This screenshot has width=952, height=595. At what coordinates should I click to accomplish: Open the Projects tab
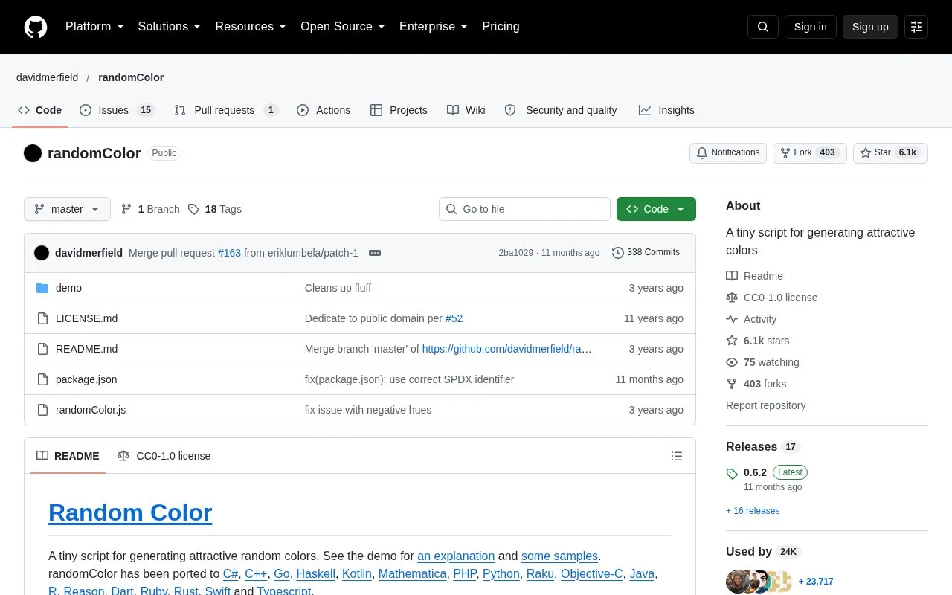(x=399, y=110)
